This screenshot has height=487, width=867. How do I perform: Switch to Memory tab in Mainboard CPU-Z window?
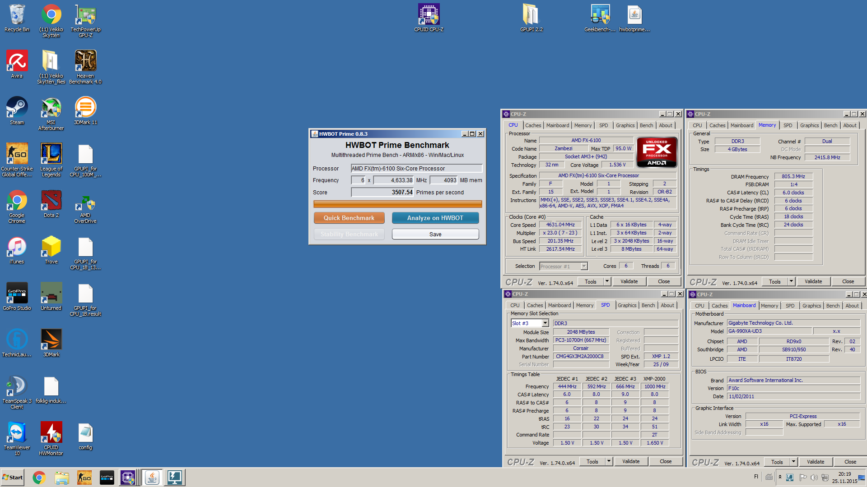pyautogui.click(x=769, y=306)
